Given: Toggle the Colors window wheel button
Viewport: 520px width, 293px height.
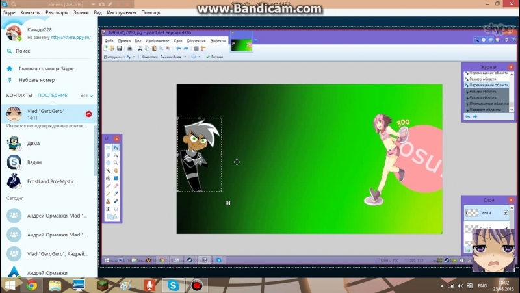Looking at the screenshot, I should click(498, 40).
